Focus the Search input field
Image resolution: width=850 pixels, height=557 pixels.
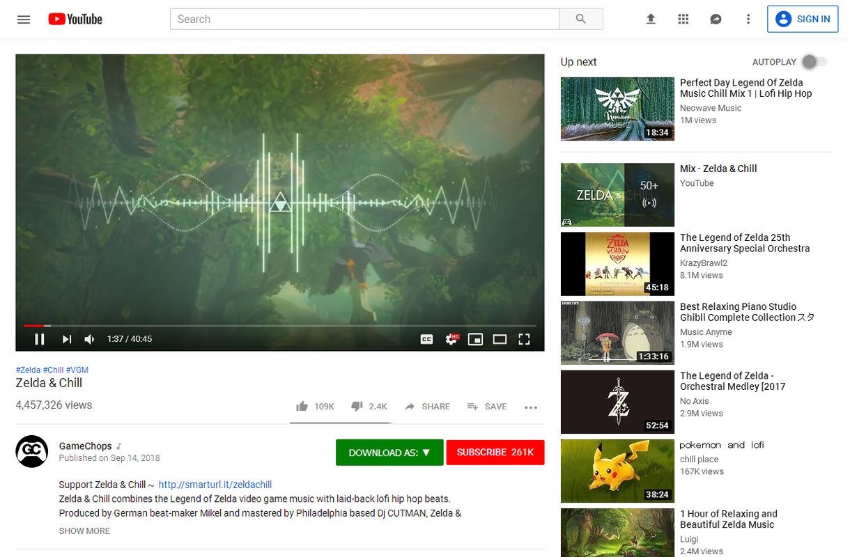[x=365, y=19]
